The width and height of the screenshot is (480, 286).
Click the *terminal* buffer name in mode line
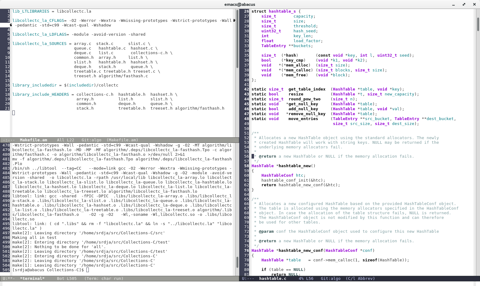pos(32,278)
